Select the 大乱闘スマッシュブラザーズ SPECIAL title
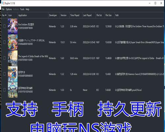Viewport: 165px width, 132px height. (x=31, y=40)
